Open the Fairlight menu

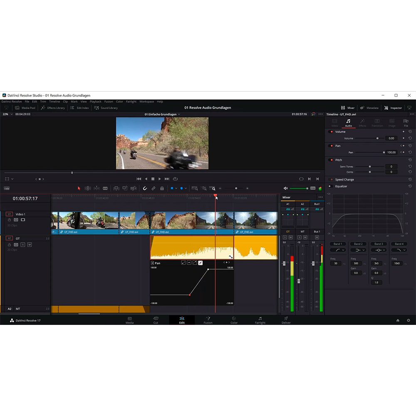(131, 102)
